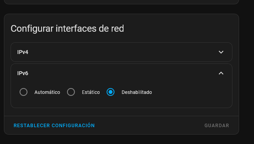Choose the Automático text label

(x=47, y=92)
